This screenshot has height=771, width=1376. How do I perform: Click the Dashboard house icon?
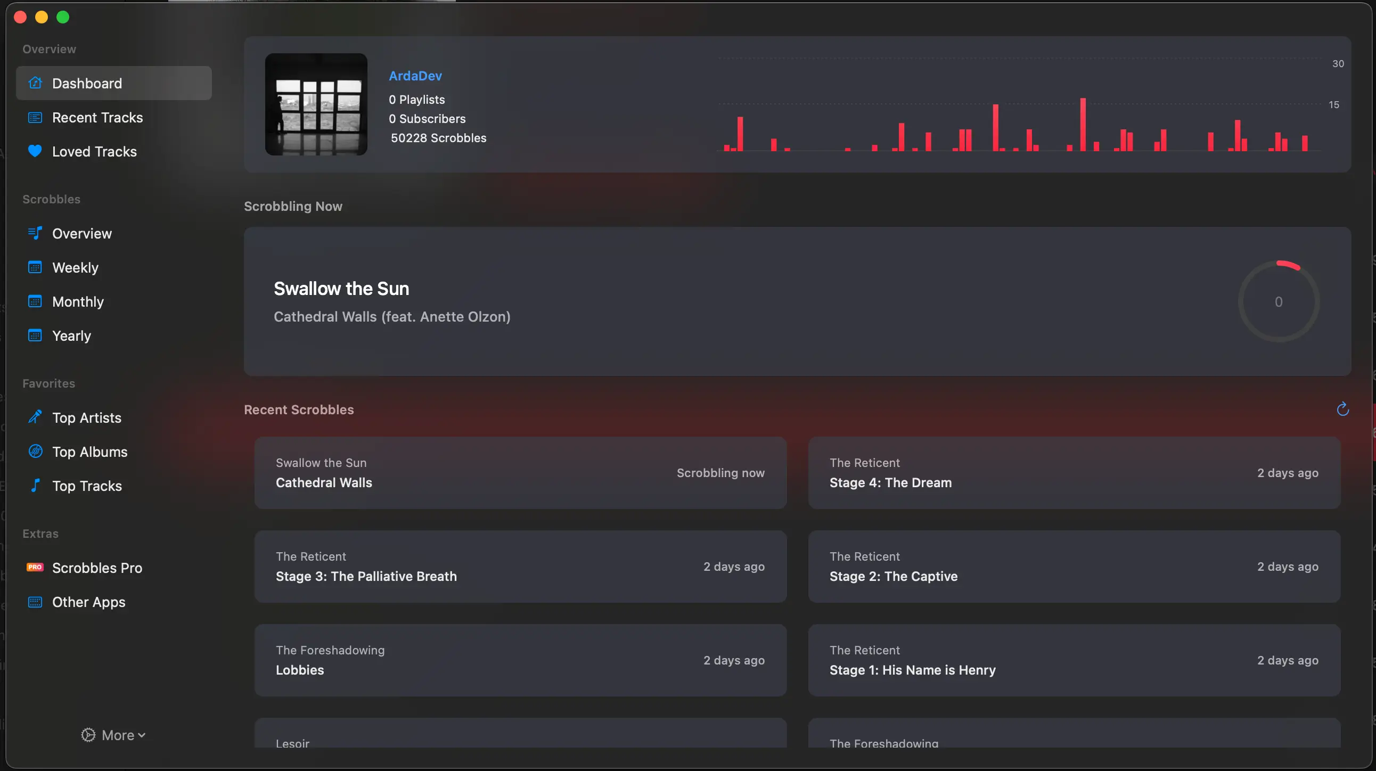point(35,83)
